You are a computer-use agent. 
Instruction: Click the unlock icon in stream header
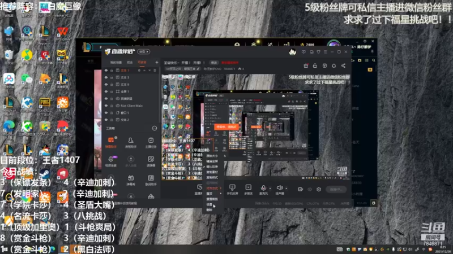315,65
